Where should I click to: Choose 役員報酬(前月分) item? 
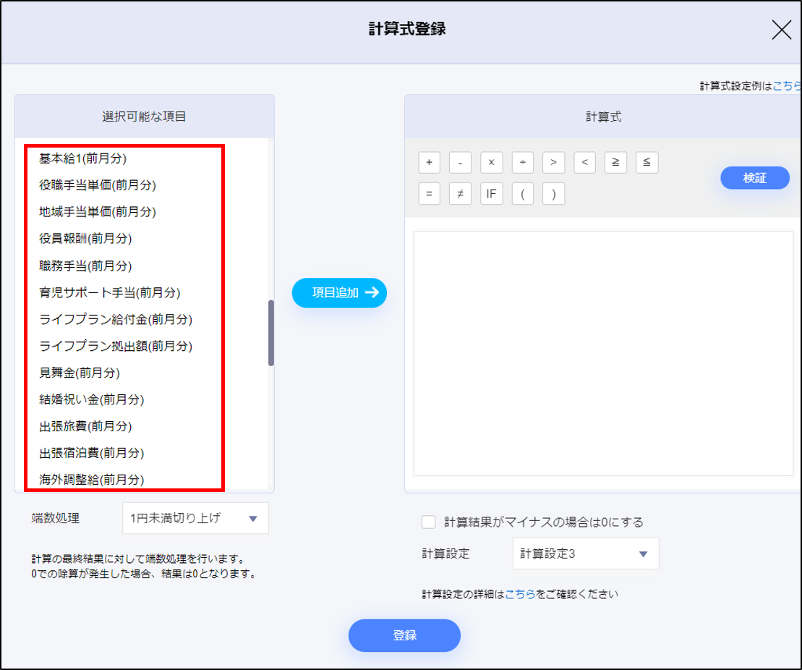(x=85, y=238)
